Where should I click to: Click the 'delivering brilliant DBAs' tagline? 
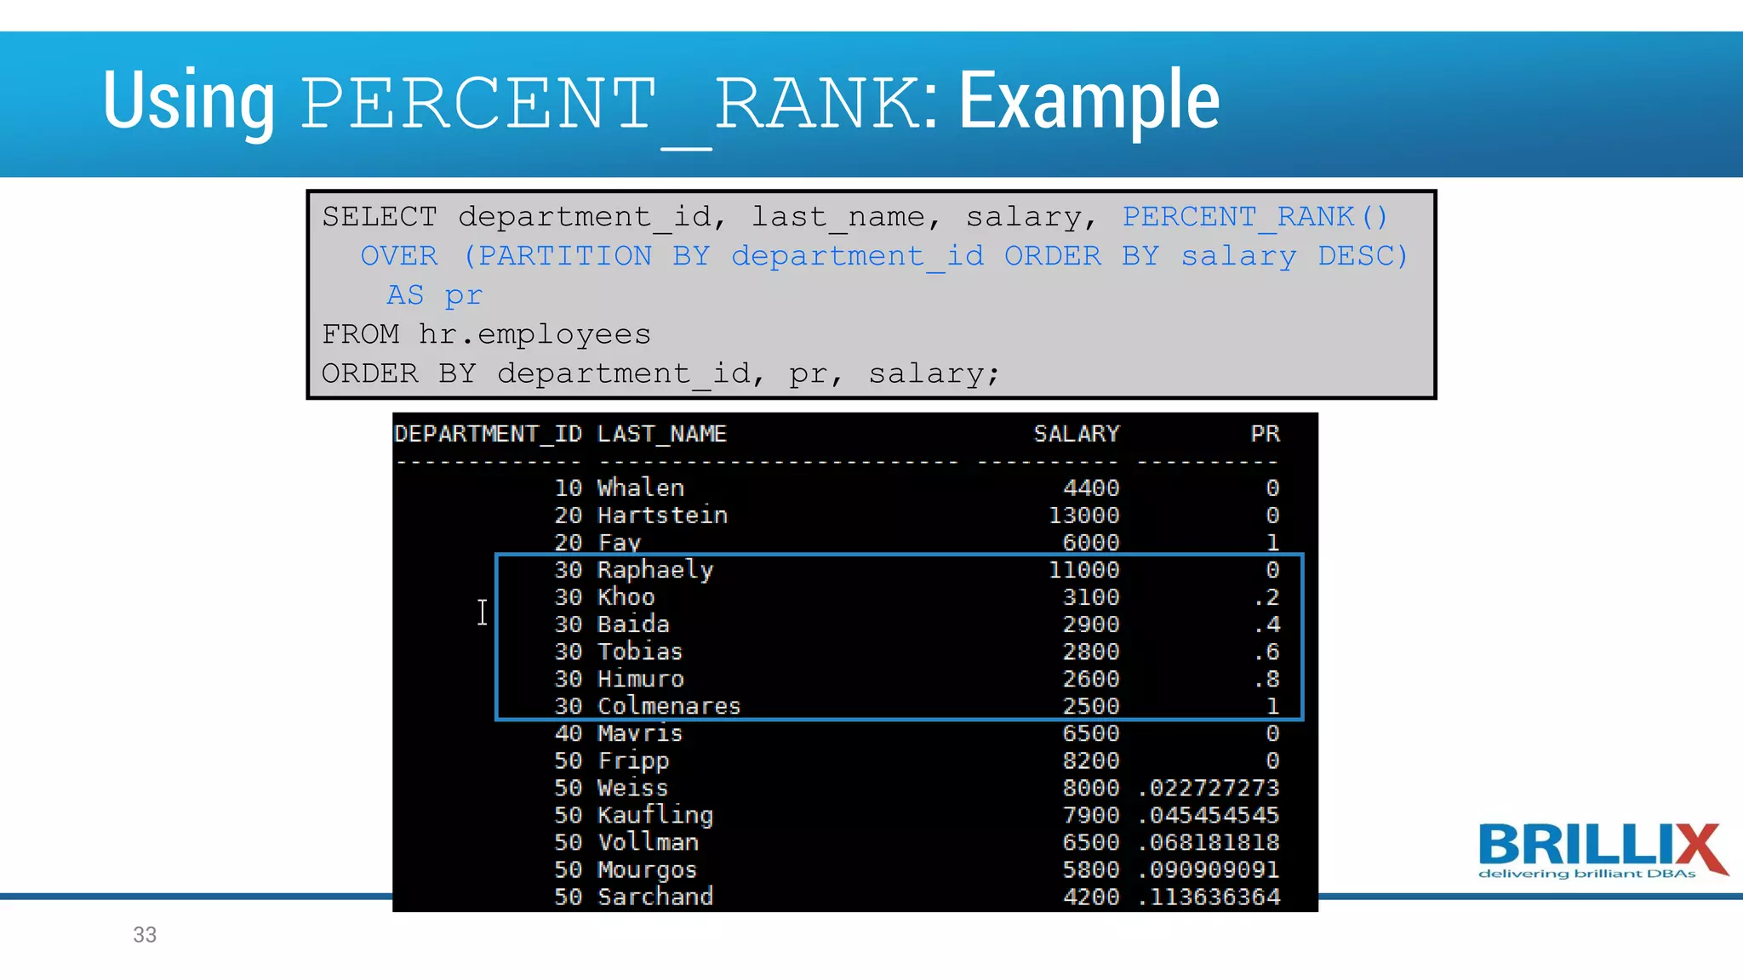pos(1586,874)
